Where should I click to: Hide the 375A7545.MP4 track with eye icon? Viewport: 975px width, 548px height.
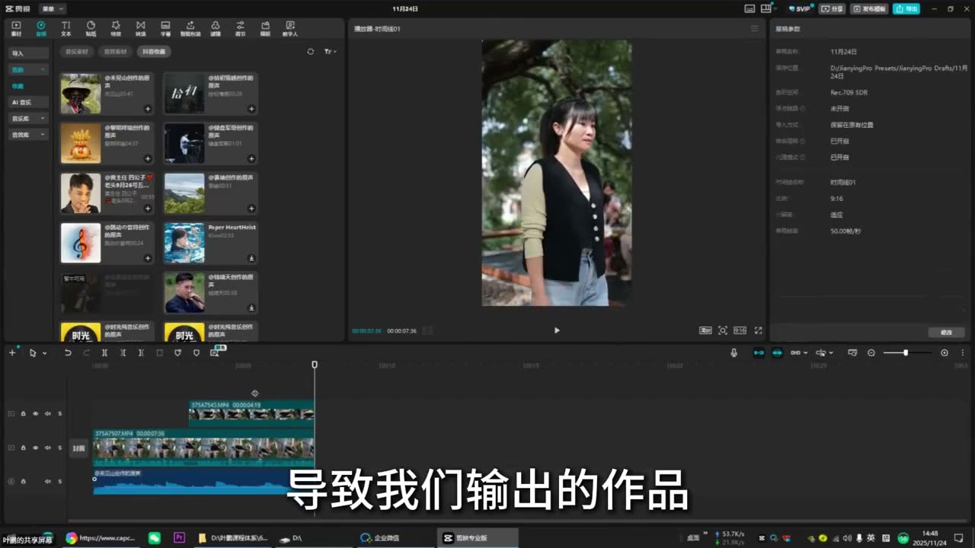(x=35, y=414)
